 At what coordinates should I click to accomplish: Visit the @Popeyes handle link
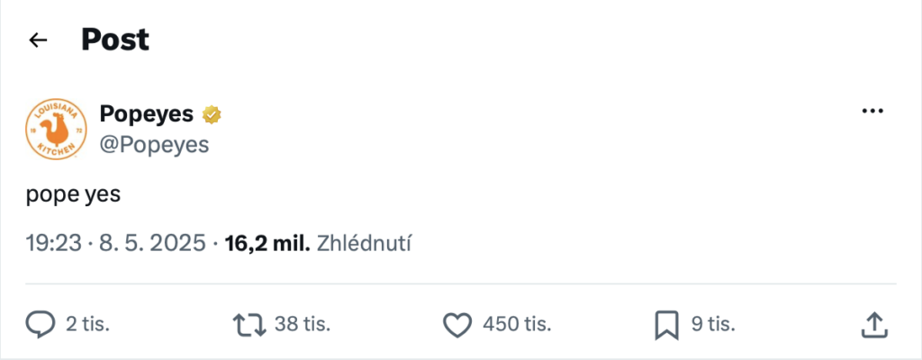point(154,144)
